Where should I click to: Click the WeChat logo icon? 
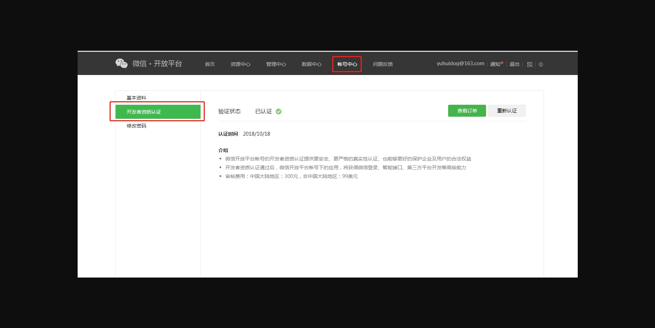pos(122,63)
